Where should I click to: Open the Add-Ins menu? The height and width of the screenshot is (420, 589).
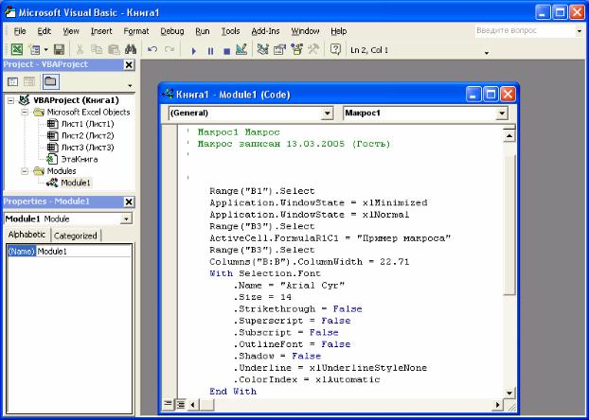pos(265,31)
